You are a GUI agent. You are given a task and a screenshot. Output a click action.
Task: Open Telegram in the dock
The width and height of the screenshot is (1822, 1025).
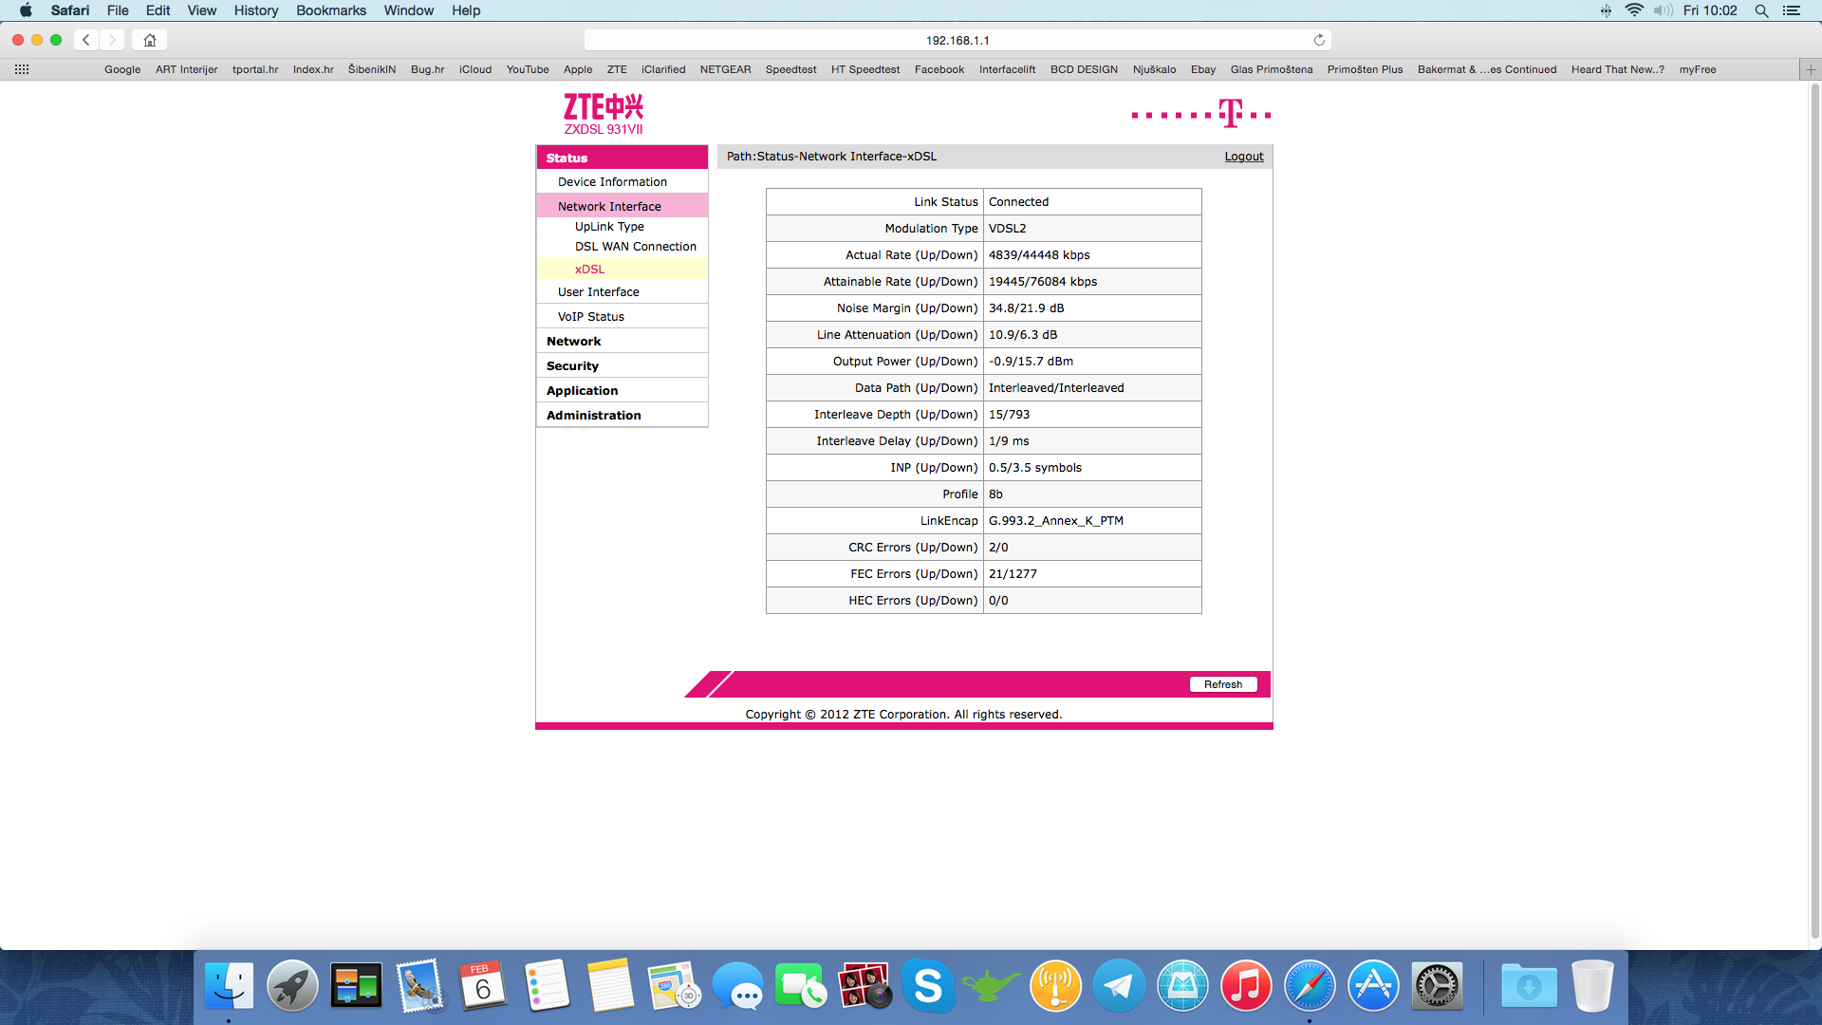tap(1119, 987)
